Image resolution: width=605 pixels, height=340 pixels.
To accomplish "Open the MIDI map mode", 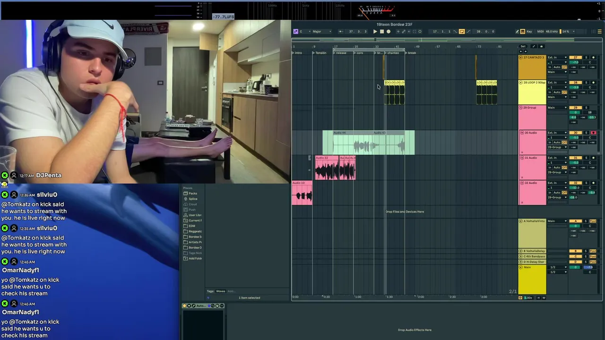I will point(540,32).
